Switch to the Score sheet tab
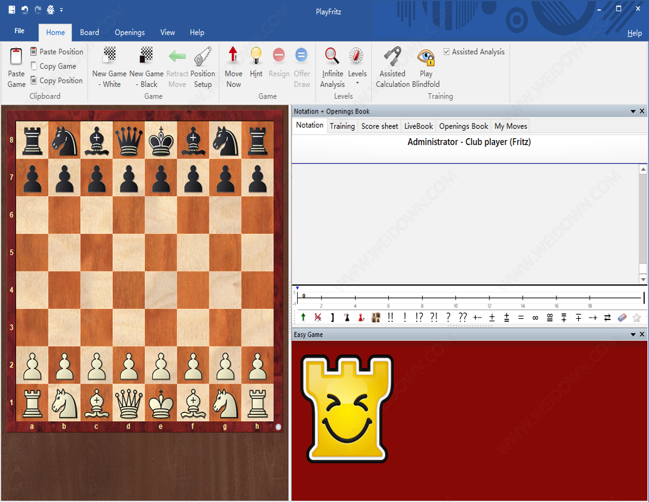 [380, 126]
